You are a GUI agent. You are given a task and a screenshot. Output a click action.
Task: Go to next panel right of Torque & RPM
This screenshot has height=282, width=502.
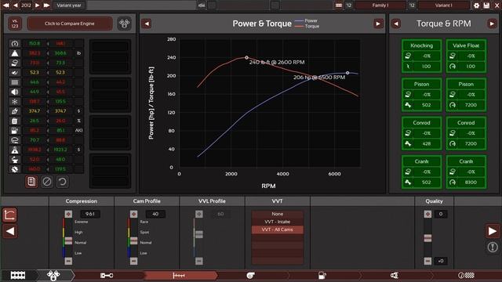pos(492,23)
